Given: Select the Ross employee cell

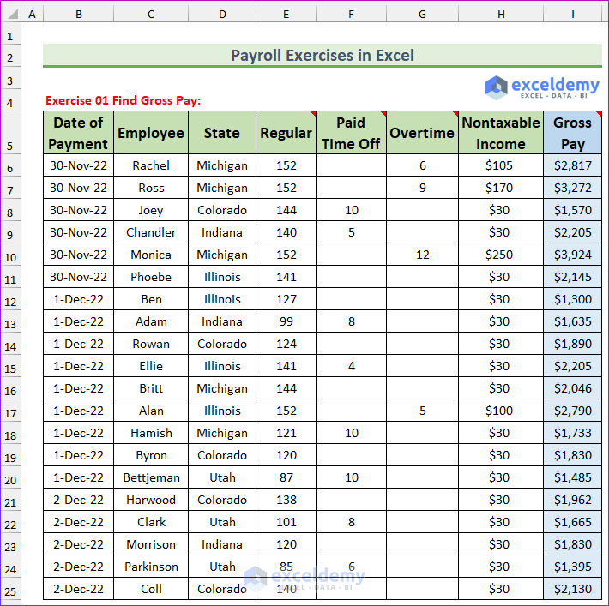Looking at the screenshot, I should pos(151,188).
